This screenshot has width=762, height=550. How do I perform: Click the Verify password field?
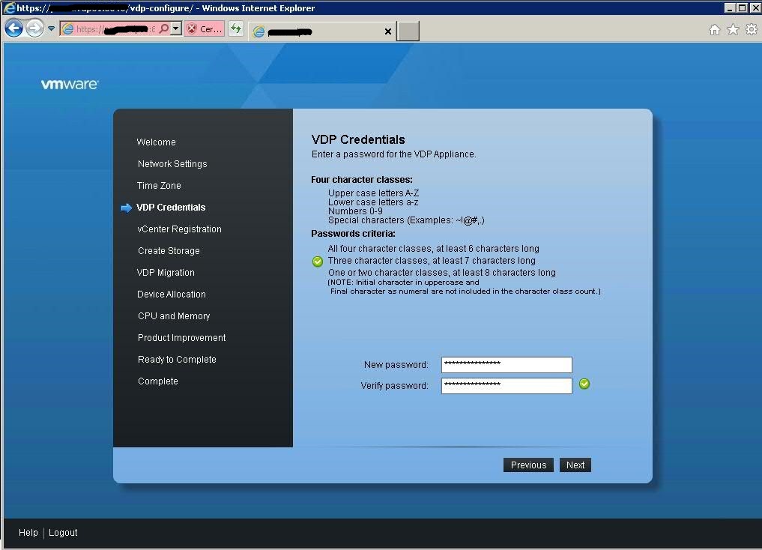pos(507,386)
